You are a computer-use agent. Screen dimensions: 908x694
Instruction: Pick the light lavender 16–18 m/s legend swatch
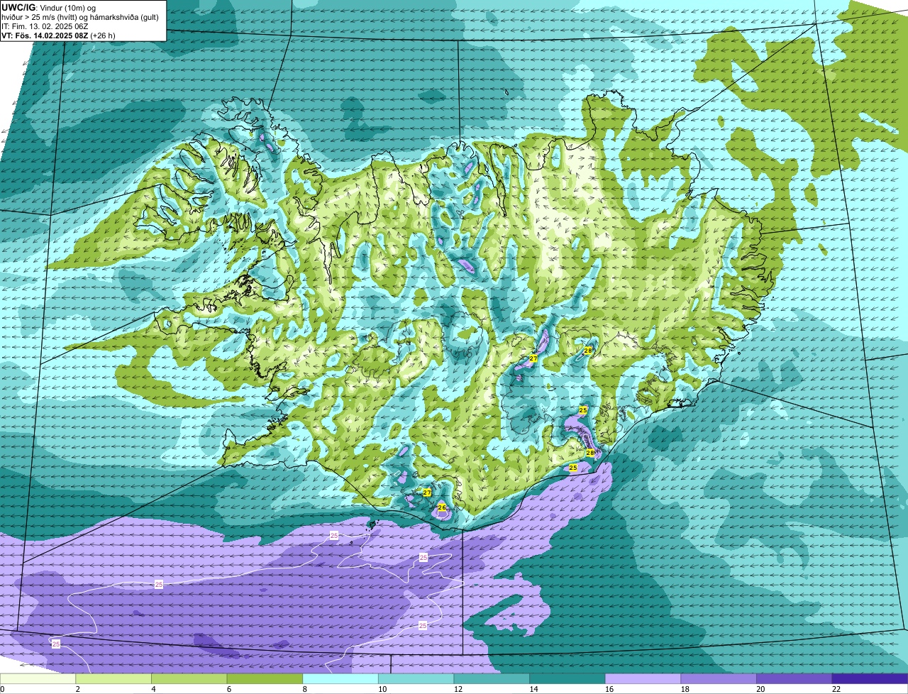pyautogui.click(x=643, y=679)
